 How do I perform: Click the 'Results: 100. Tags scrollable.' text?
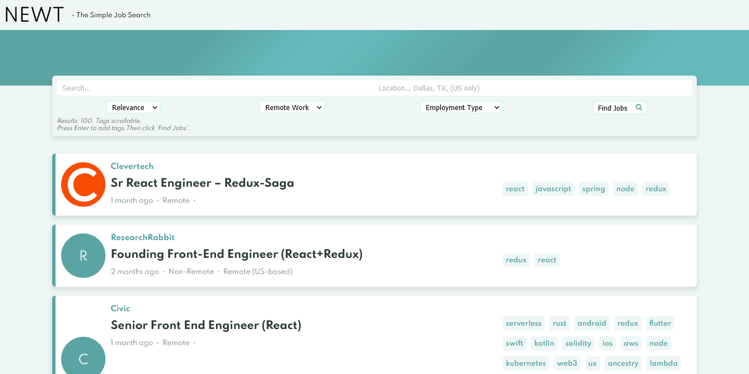click(x=99, y=121)
